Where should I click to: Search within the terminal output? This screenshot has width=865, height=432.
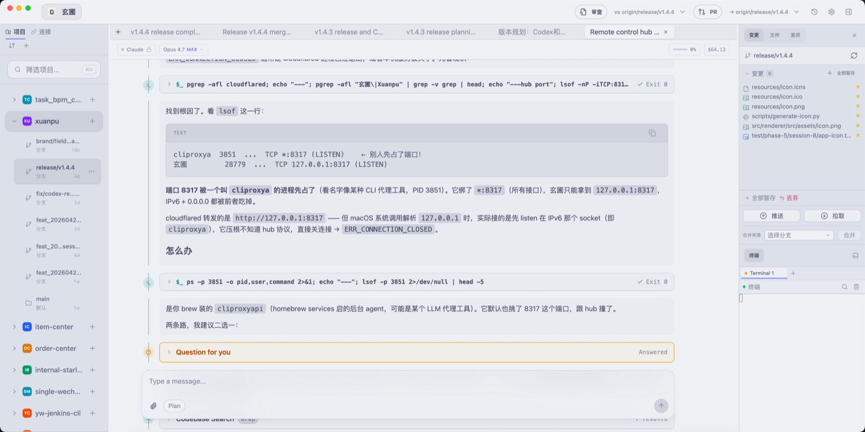pos(844,287)
